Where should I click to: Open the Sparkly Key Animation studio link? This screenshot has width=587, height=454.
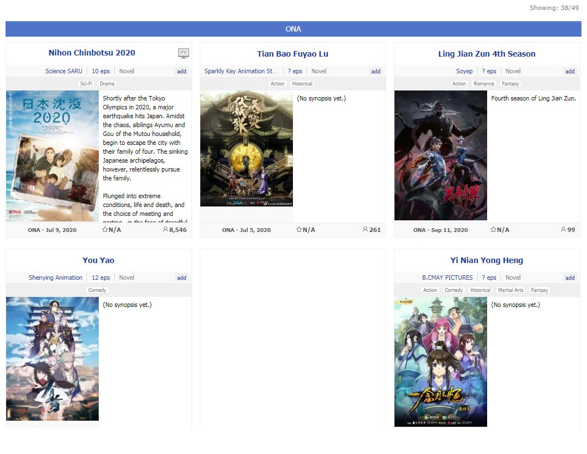click(241, 71)
